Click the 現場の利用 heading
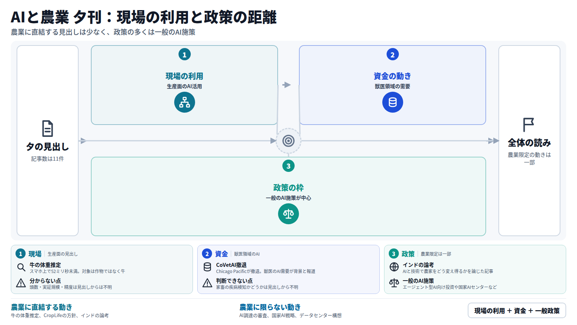This screenshot has height=325, width=577. click(x=185, y=76)
